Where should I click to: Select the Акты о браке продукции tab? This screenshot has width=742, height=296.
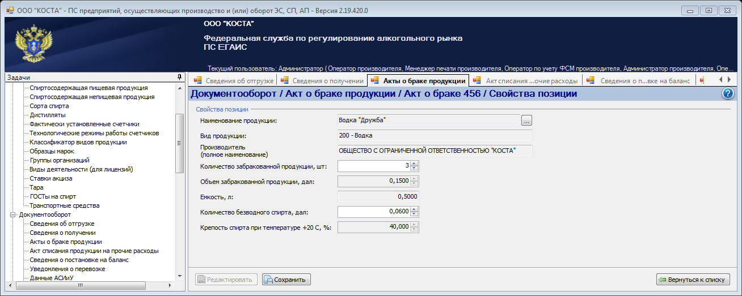pyautogui.click(x=418, y=81)
